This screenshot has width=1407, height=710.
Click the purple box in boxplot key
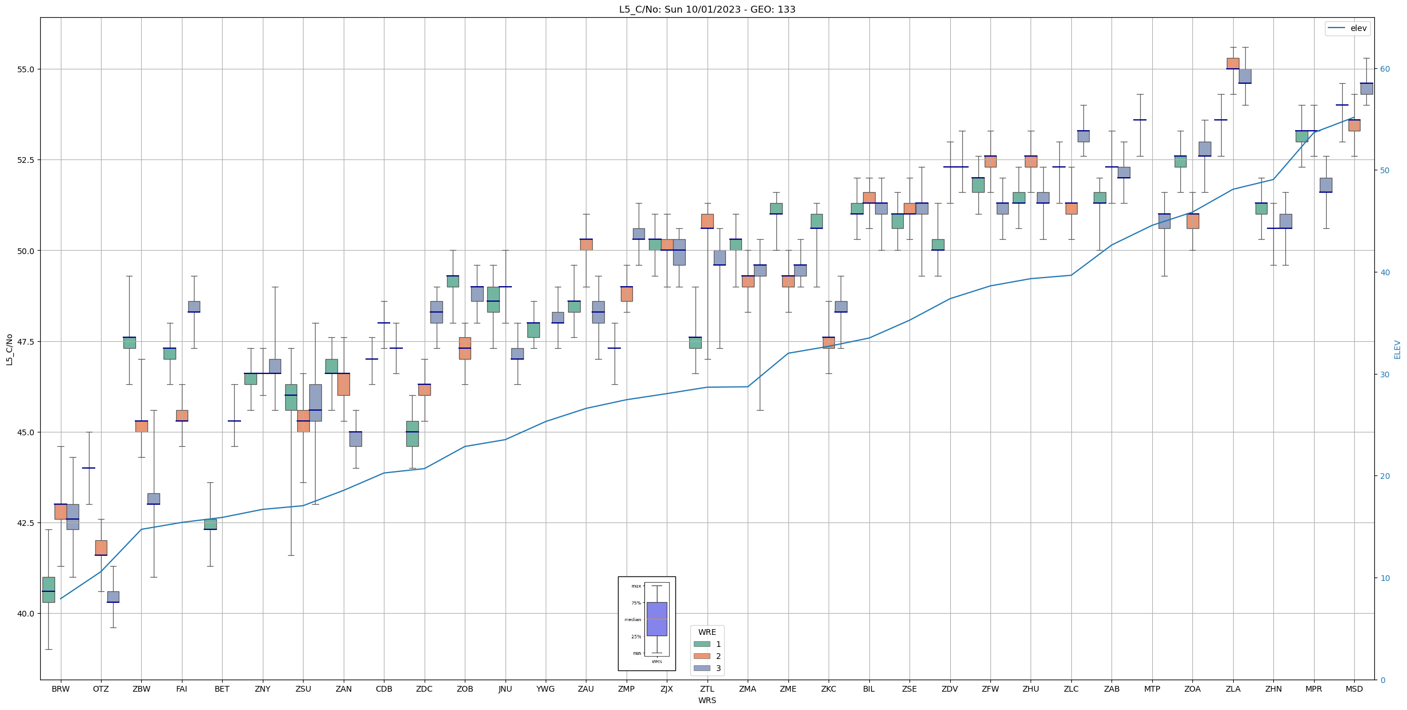tap(656, 619)
